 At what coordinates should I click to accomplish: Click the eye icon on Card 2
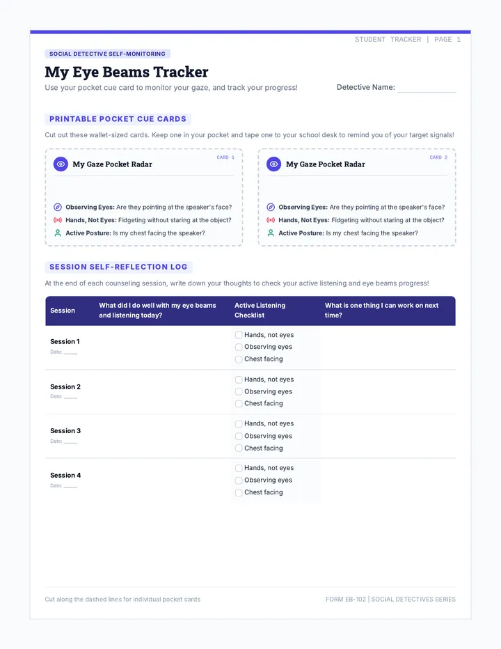click(x=273, y=164)
